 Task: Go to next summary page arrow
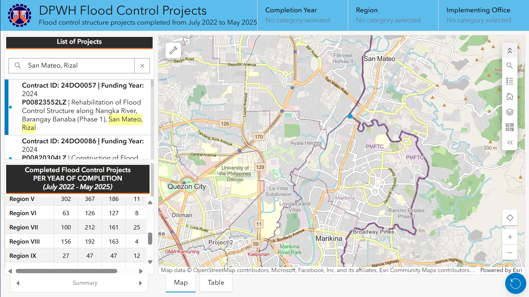[x=140, y=283]
